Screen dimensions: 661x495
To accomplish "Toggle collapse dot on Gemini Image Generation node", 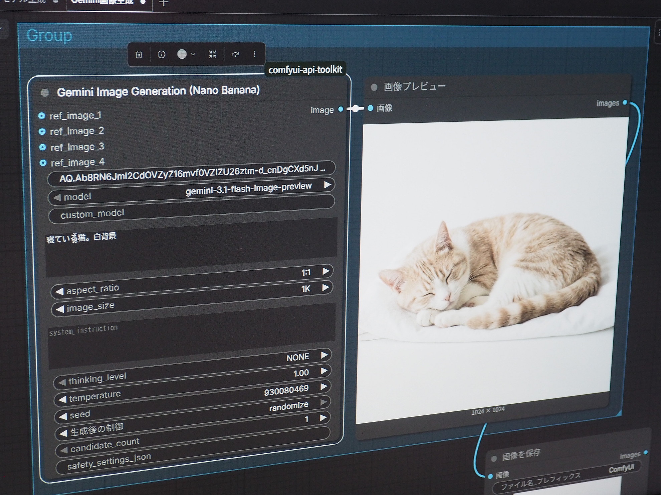I will (x=45, y=93).
